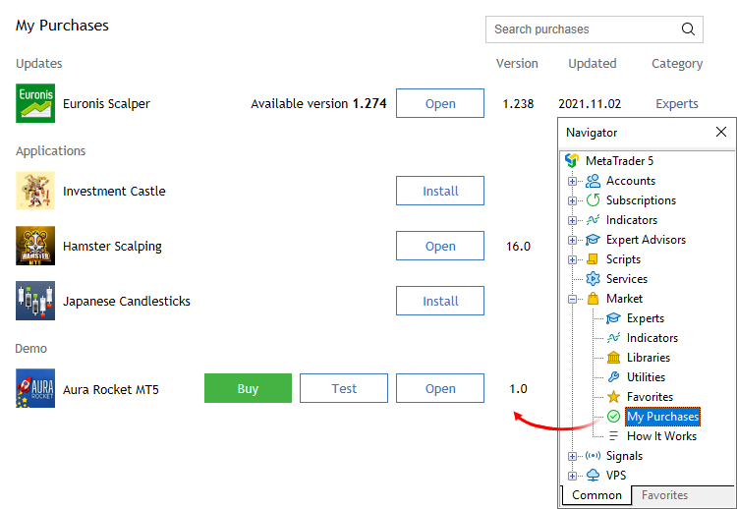Switch to the Favorites tab

(664, 495)
